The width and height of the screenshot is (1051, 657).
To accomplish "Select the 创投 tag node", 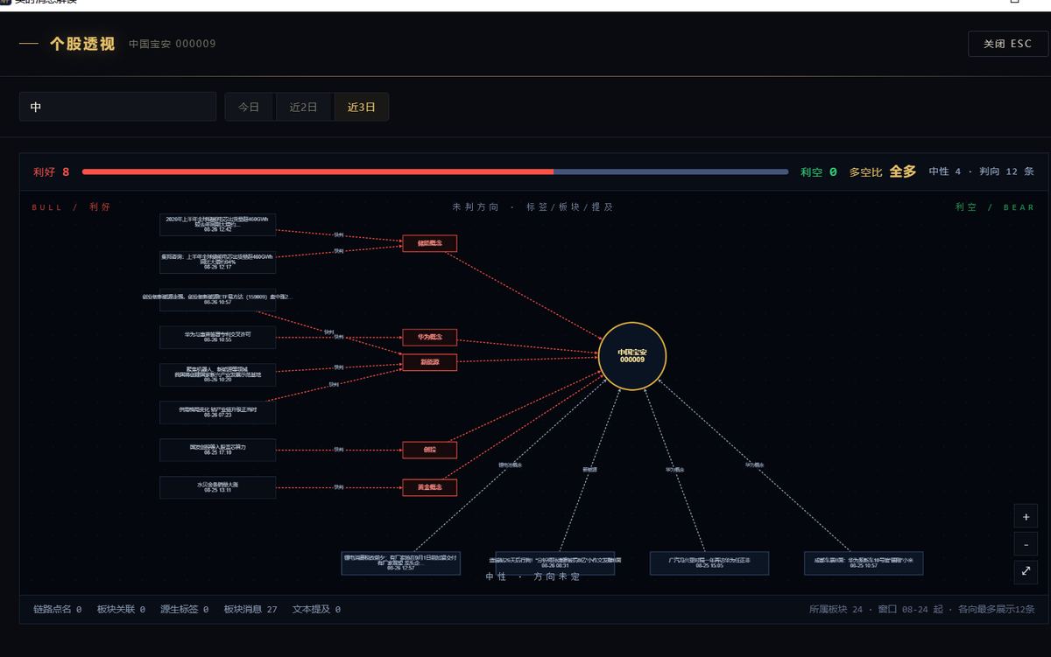I will (429, 450).
